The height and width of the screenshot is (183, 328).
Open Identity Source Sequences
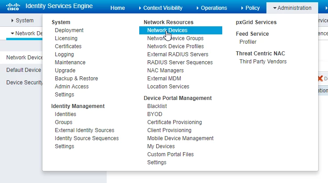(x=87, y=138)
